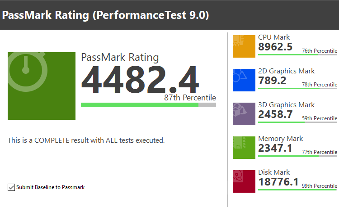339x208 pixels.
Task: Click the Memory Mark label
Action: (280, 139)
